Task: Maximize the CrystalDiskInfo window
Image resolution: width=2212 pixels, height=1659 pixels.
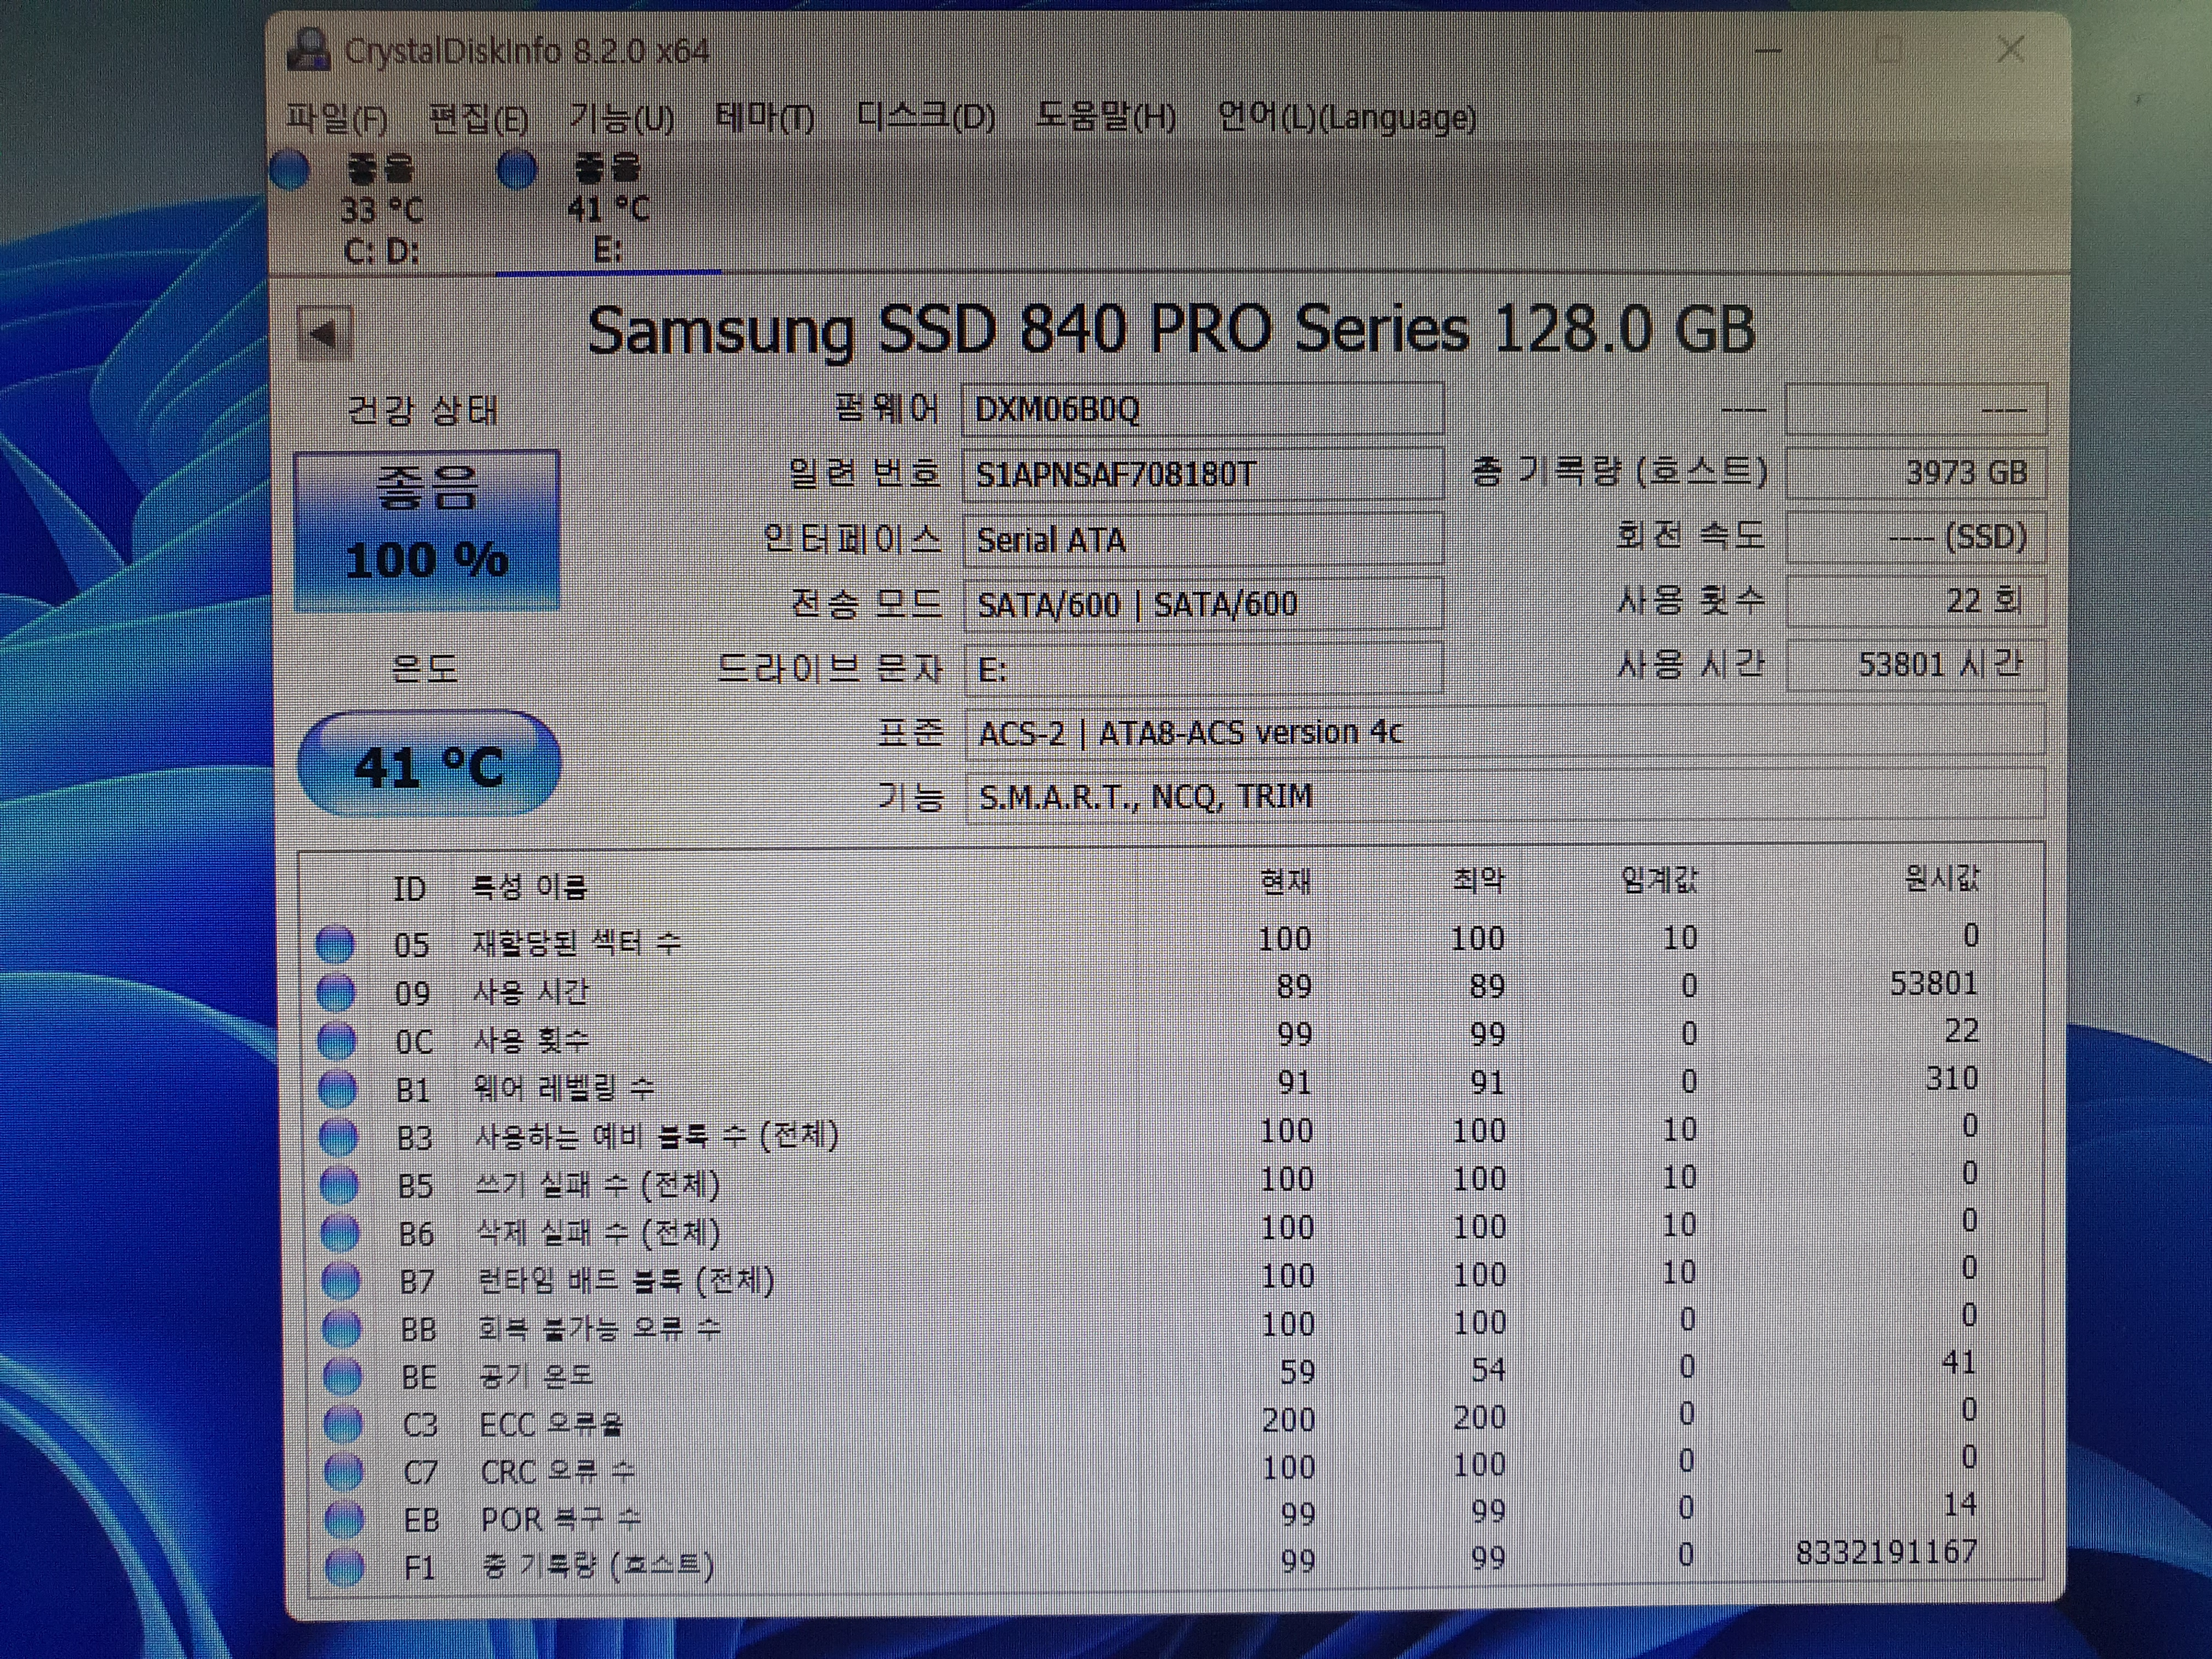Action: (1889, 50)
